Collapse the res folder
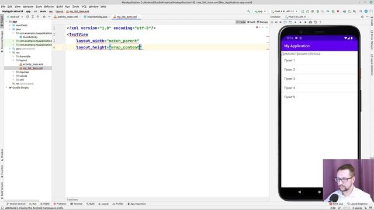The height and width of the screenshot is (210, 374). tap(10, 52)
